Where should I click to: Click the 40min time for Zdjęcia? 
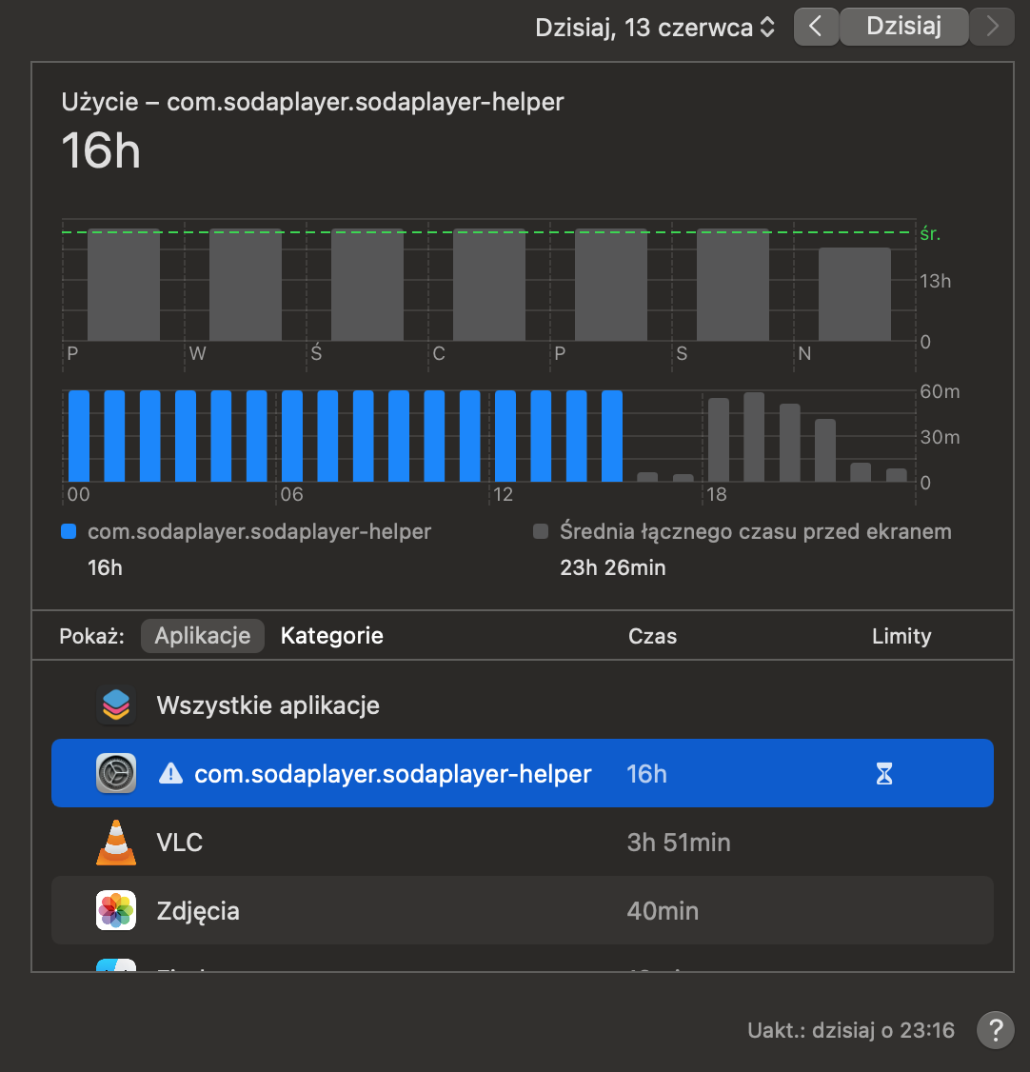pyautogui.click(x=663, y=911)
